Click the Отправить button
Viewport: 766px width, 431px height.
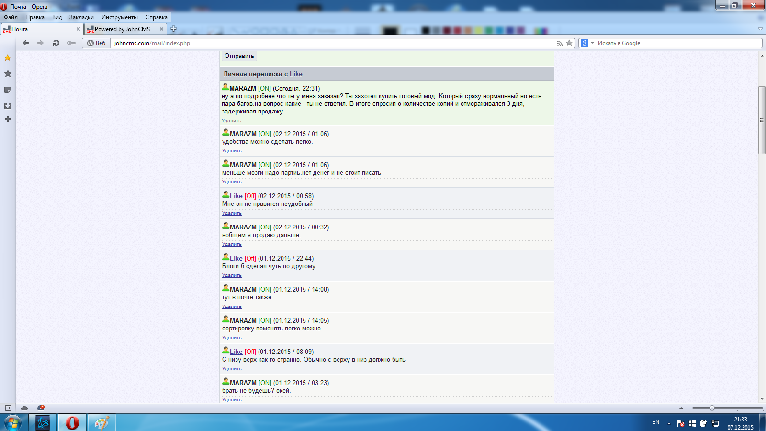point(239,56)
